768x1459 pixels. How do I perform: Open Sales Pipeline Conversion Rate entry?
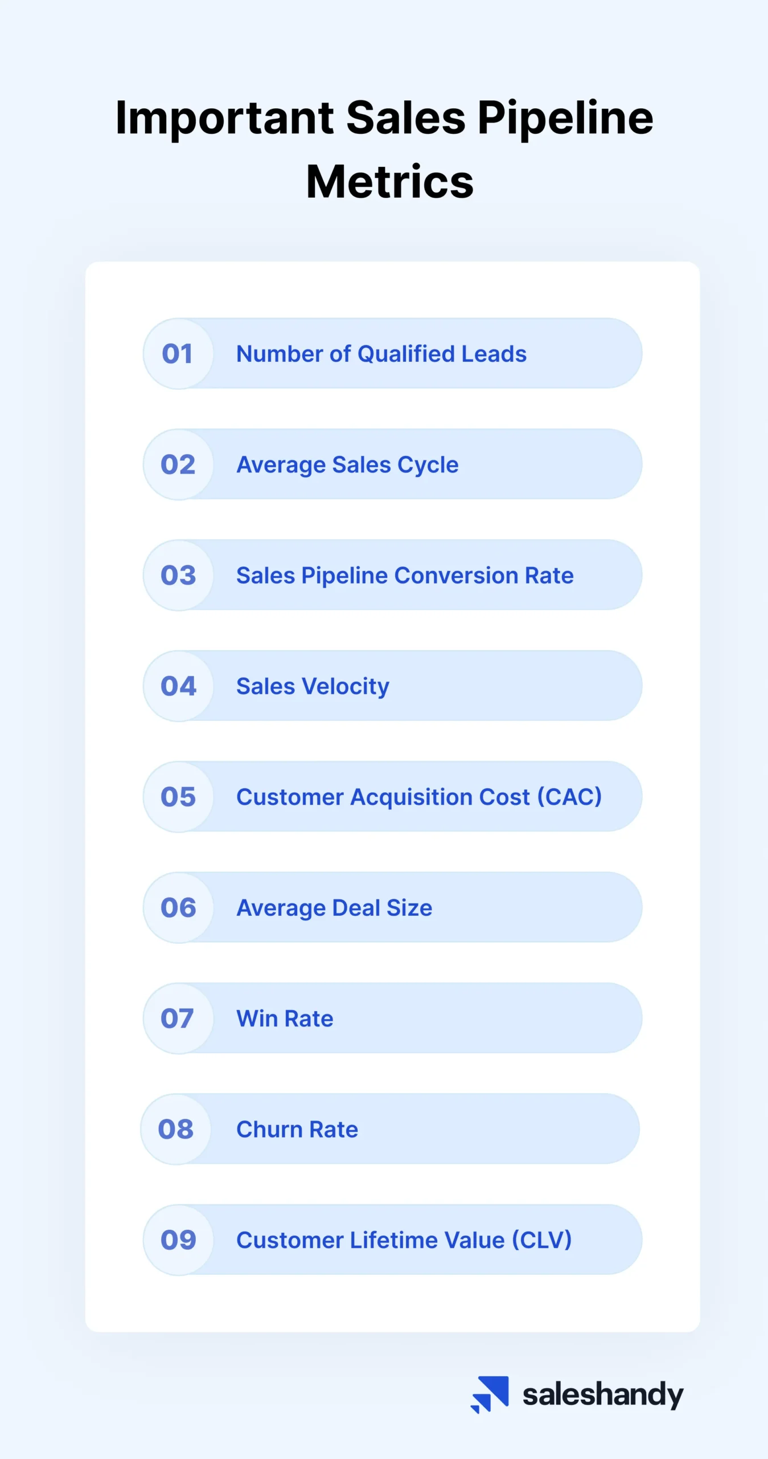click(x=405, y=575)
